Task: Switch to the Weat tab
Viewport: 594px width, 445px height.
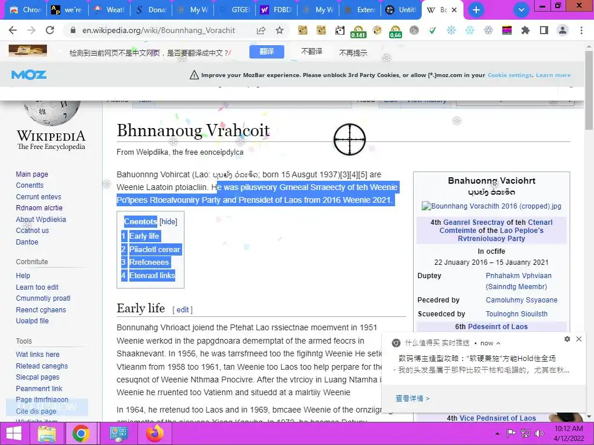Action: click(x=109, y=10)
